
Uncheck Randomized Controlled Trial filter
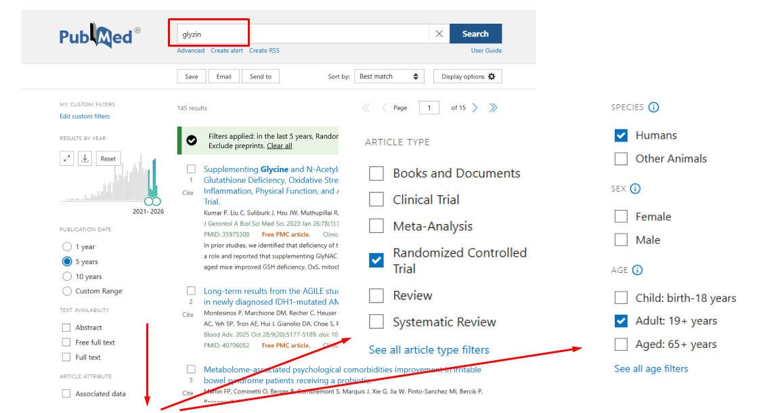click(376, 260)
